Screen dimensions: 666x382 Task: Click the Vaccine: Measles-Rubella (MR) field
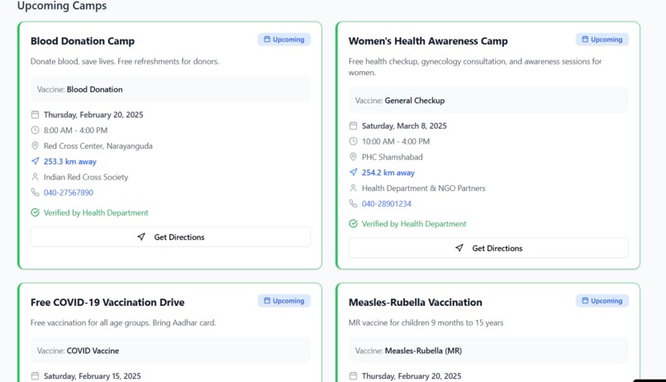pyautogui.click(x=488, y=351)
